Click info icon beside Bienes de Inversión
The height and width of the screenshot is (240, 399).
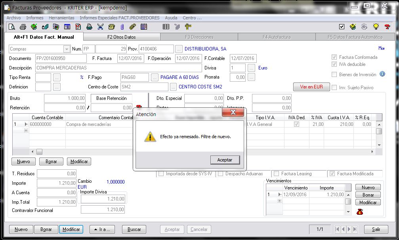pyautogui.click(x=382, y=74)
